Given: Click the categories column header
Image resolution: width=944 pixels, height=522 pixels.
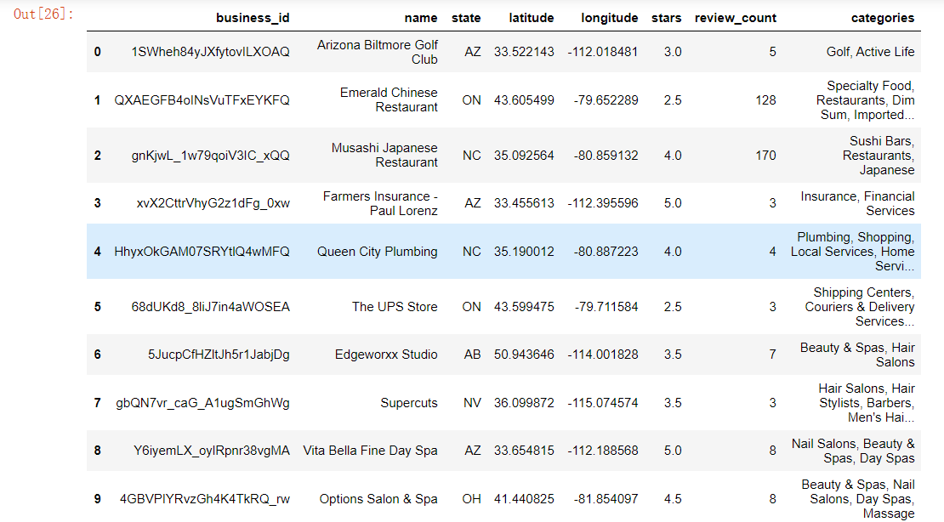Looking at the screenshot, I should click(x=883, y=17).
